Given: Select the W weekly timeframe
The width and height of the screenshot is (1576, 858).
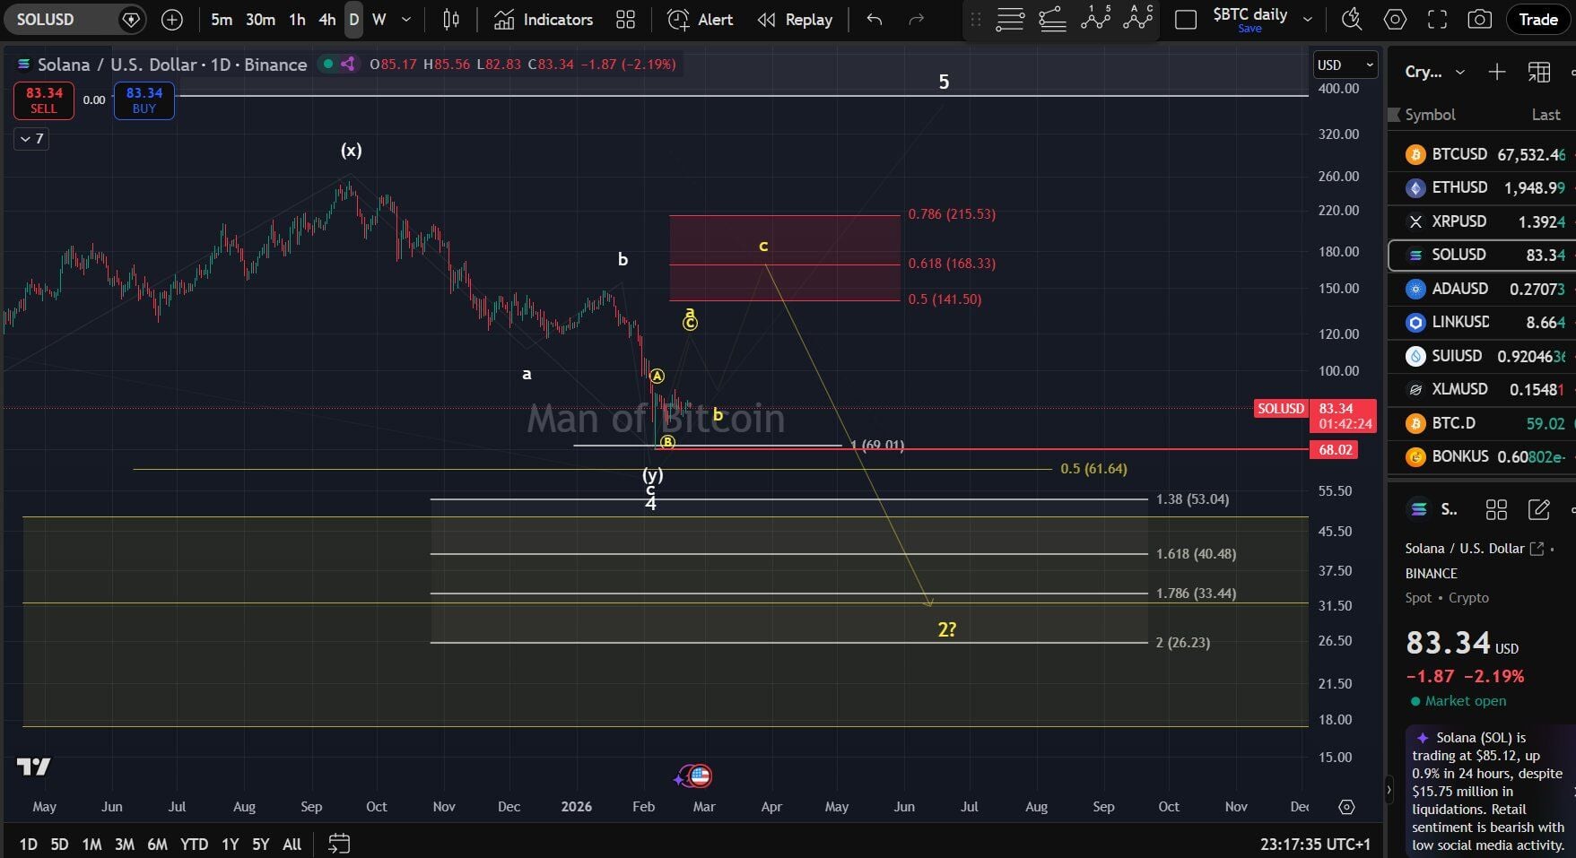Looking at the screenshot, I should click(379, 19).
